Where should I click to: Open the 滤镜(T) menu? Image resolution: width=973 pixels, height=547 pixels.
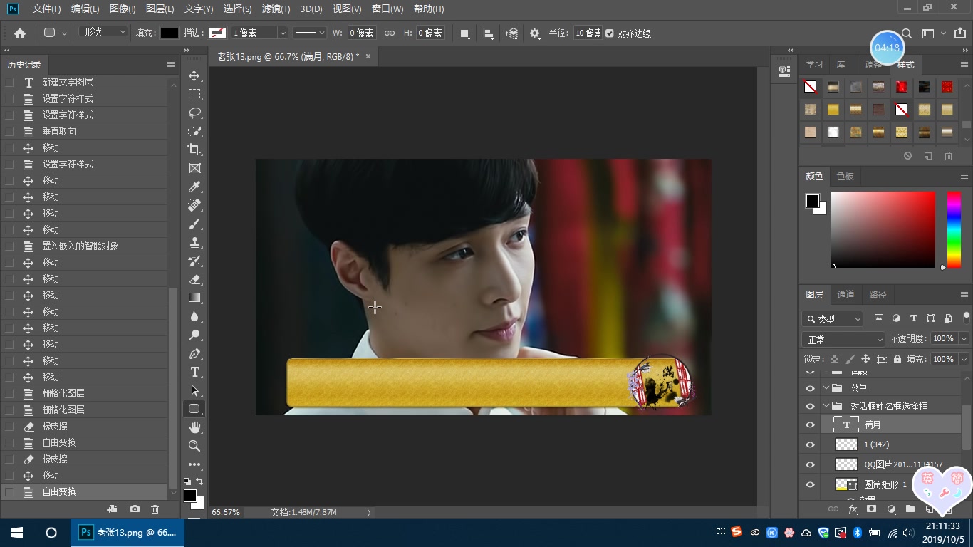point(276,9)
